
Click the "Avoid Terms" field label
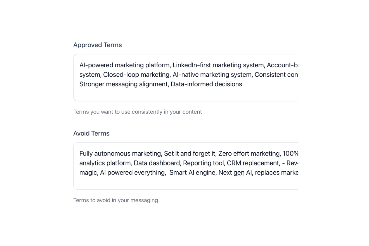click(x=91, y=133)
